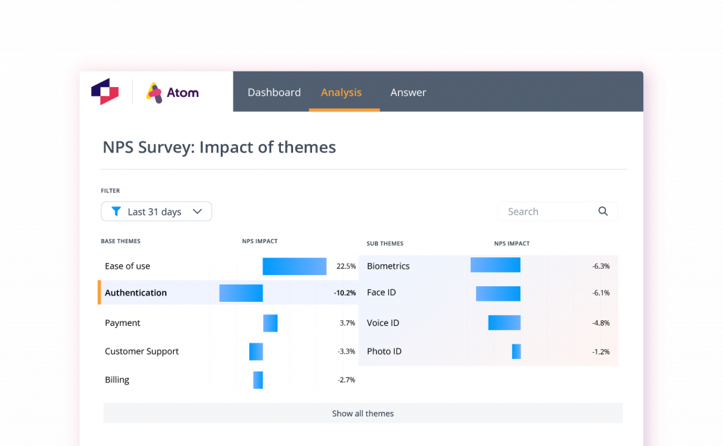723x446 pixels.
Task: Select the Customer Support theme row
Action: [143, 351]
